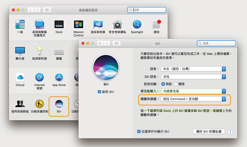Image resolution: width=247 pixels, height=147 pixels.
Task: Open the 語言 dropdown
Action: pos(193,69)
